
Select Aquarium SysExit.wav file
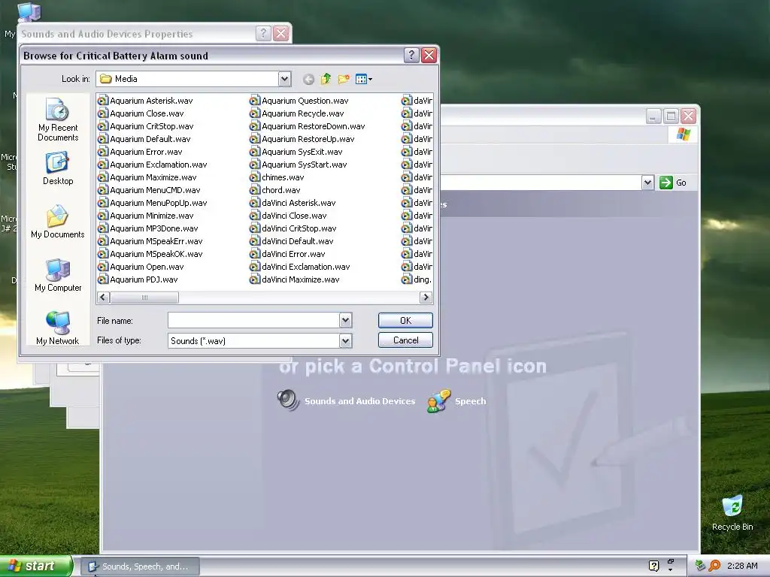[x=296, y=152]
